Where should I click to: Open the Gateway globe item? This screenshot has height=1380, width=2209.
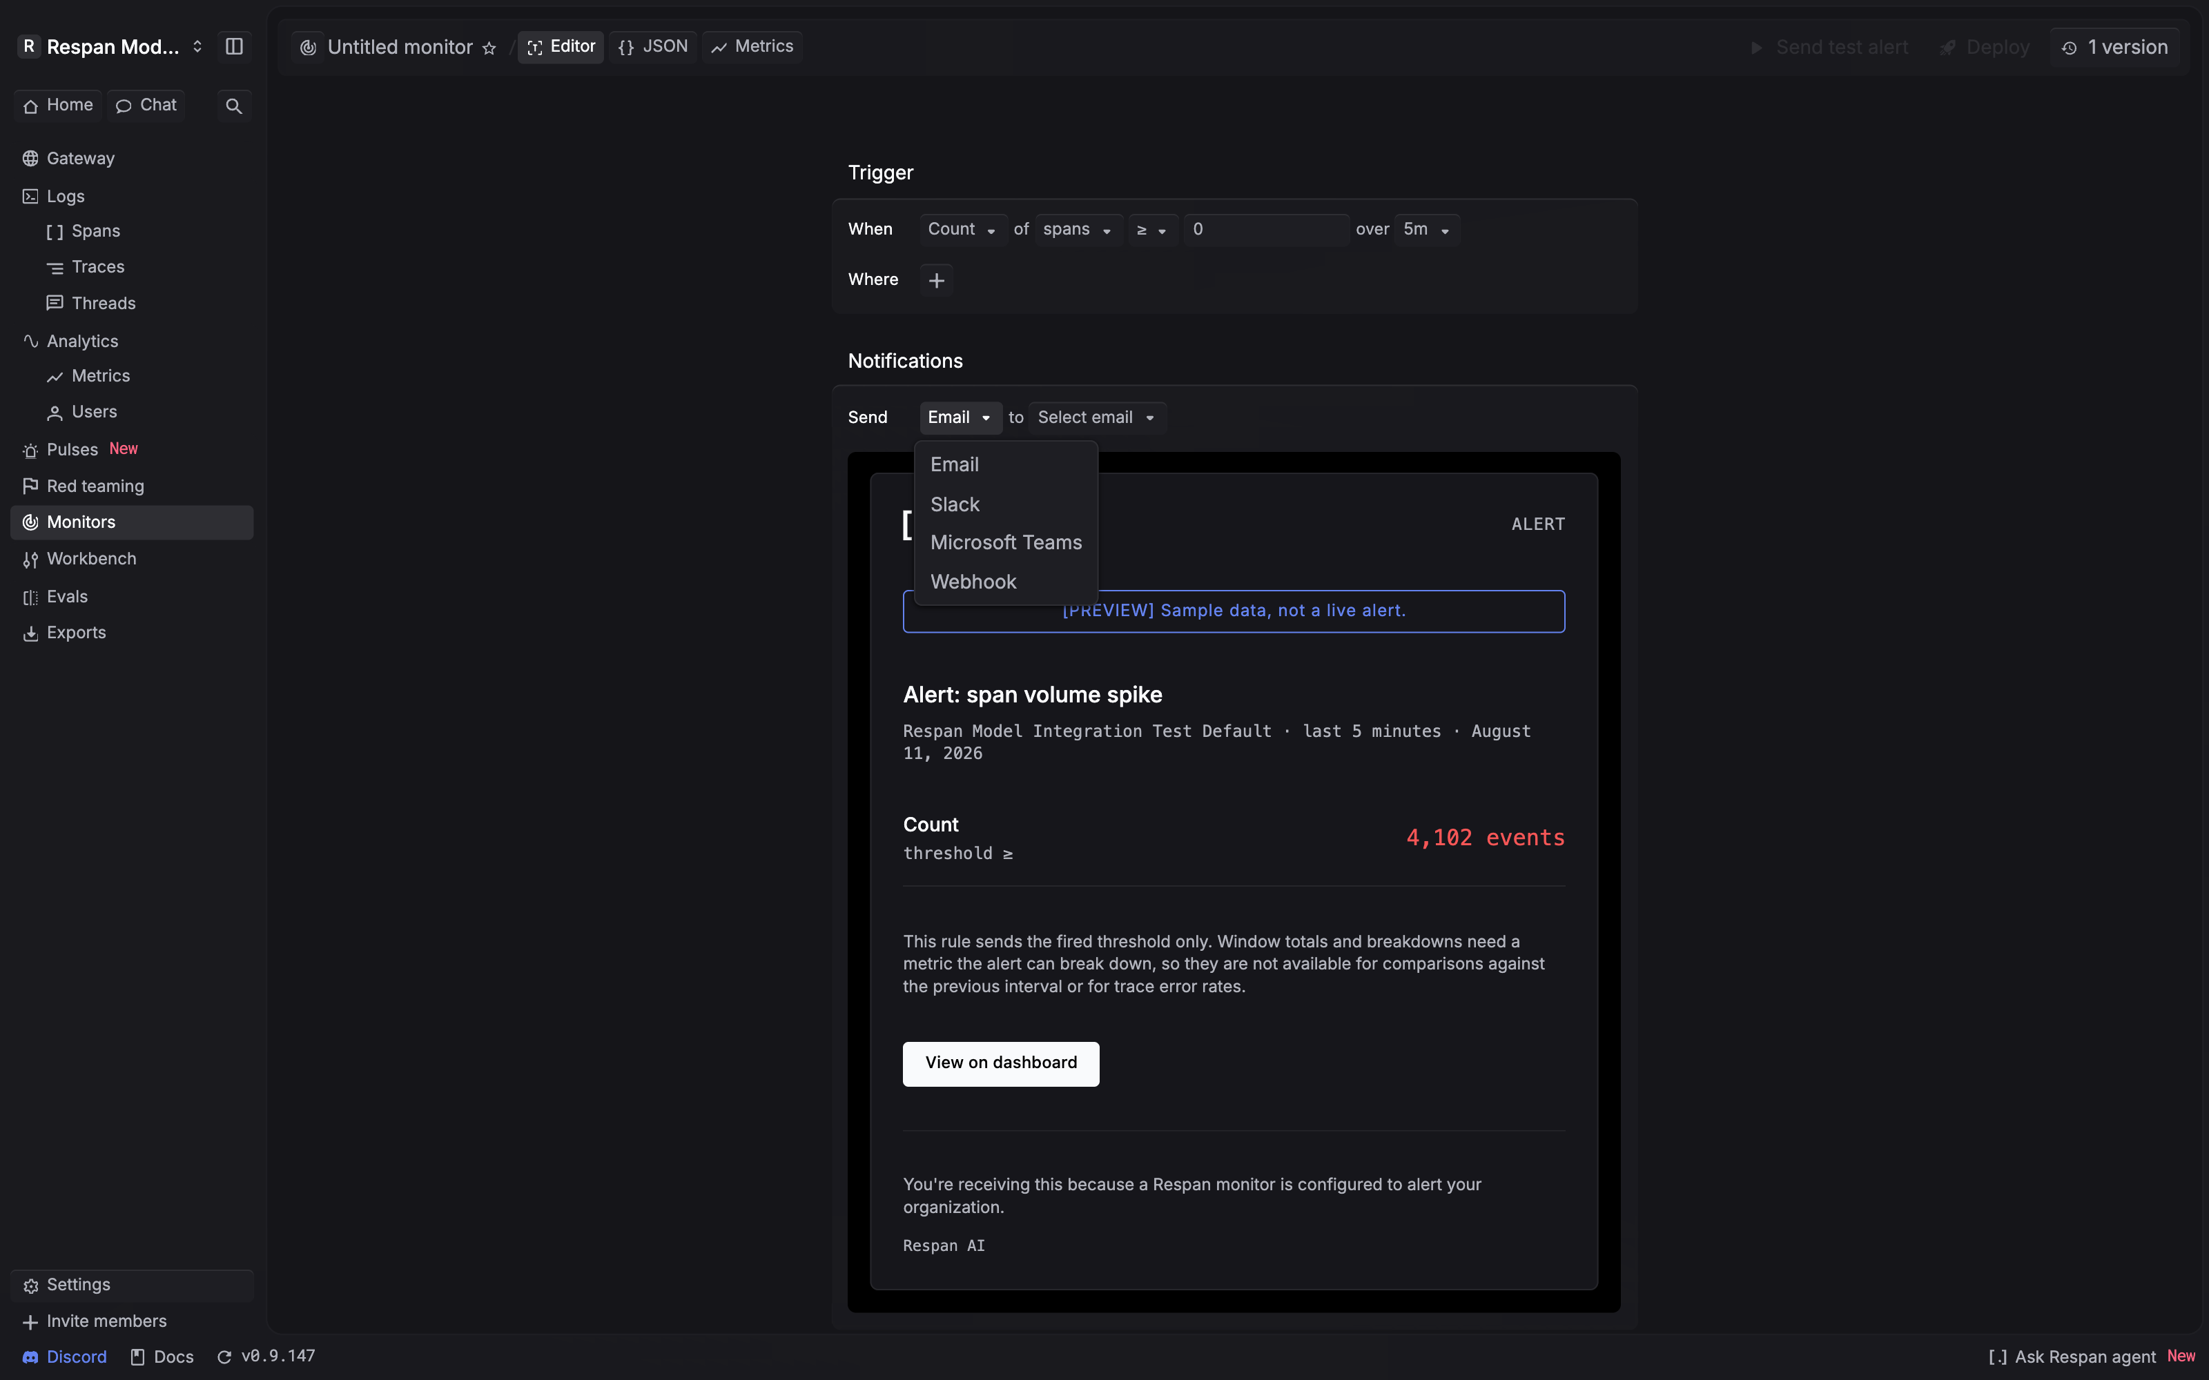131,159
